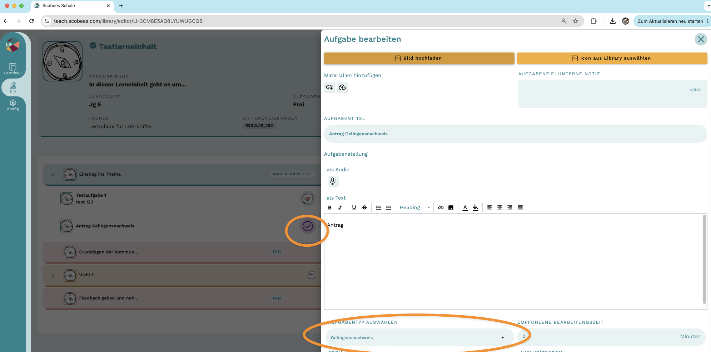Image resolution: width=711 pixels, height=352 pixels.
Task: Bookmark this page with the star icon
Action: 576,21
